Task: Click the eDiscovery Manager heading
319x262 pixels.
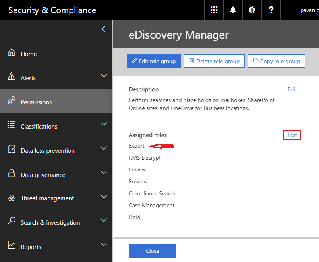Action: [x=179, y=35]
